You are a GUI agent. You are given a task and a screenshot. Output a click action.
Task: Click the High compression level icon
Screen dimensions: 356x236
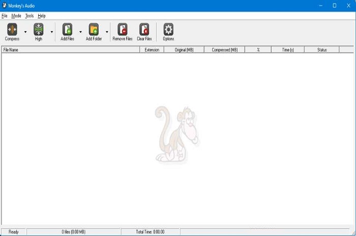tap(39, 29)
